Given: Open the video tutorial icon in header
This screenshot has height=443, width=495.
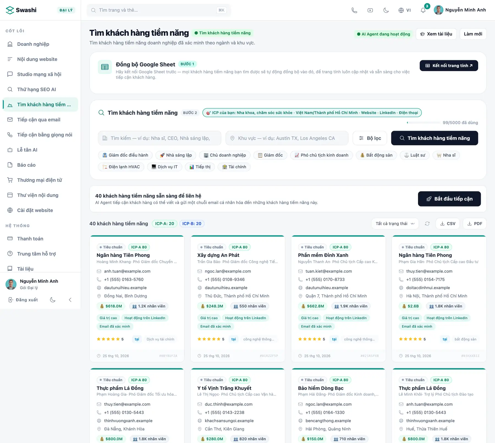Looking at the screenshot, I should click(x=370, y=10).
